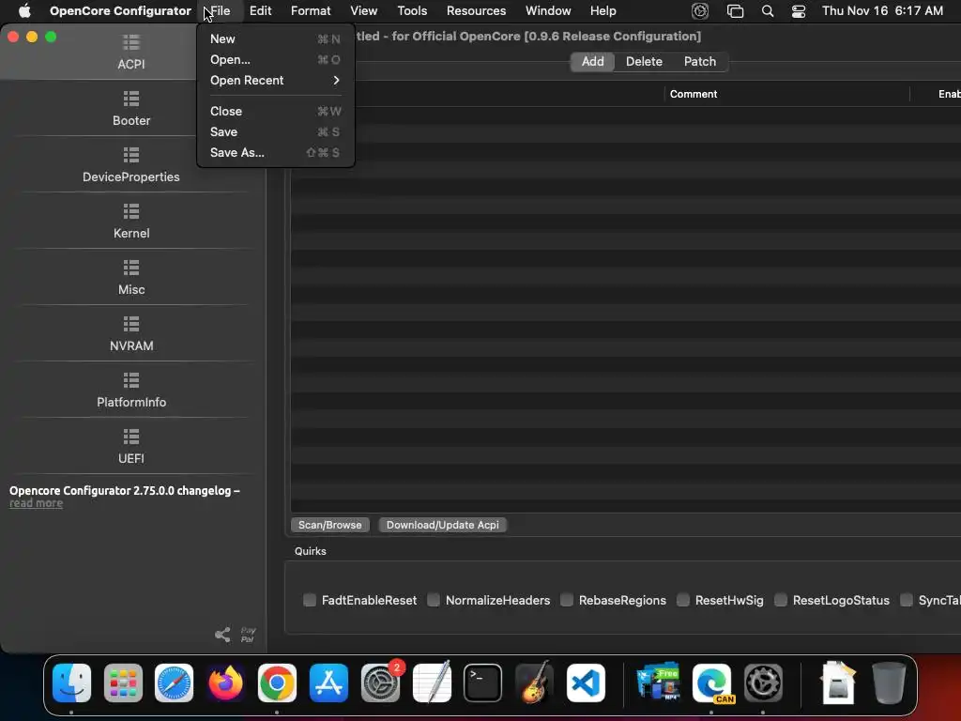This screenshot has width=961, height=721.
Task: Choose Save from the File menu
Action: point(275,131)
